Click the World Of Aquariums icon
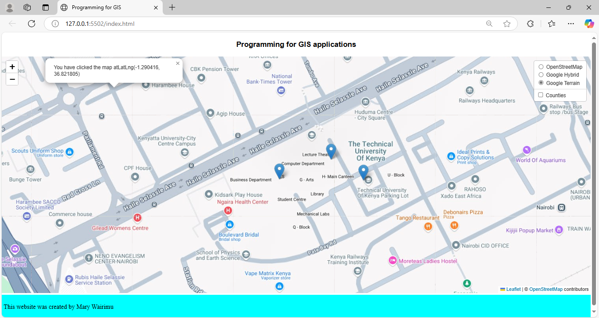Screen dimensions: 599x318 [x=527, y=150]
